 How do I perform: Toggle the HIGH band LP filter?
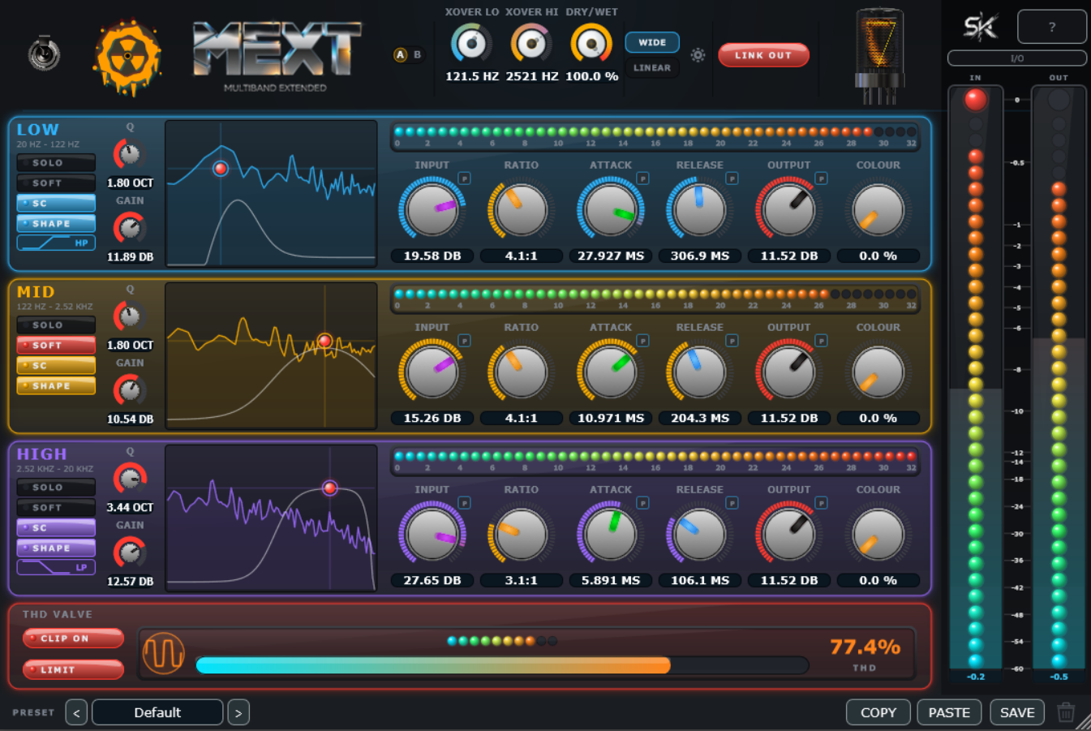point(56,567)
